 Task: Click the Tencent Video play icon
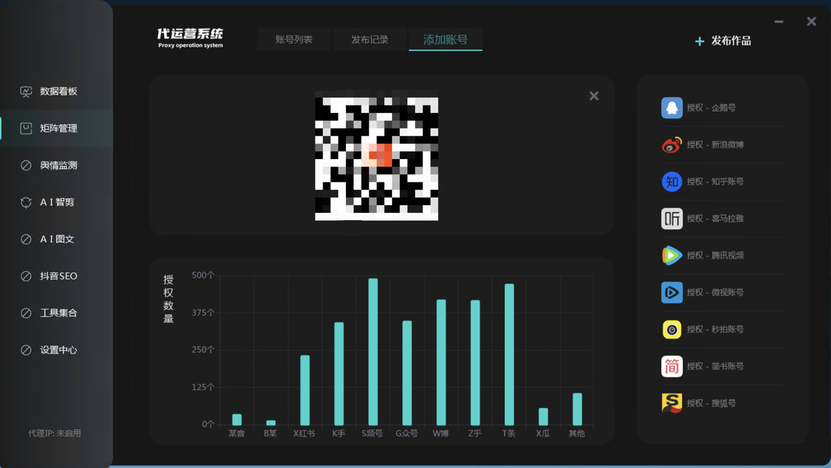pos(672,256)
